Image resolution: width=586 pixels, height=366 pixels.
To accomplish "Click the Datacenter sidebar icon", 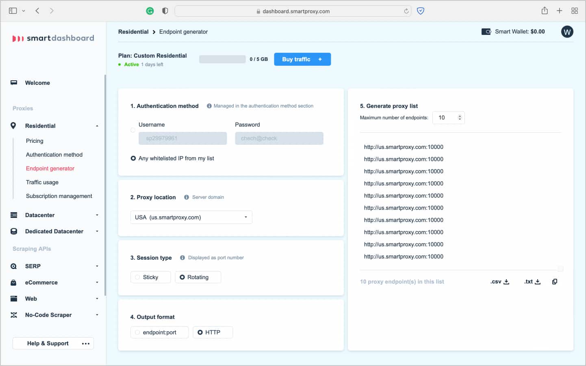I will click(x=14, y=215).
